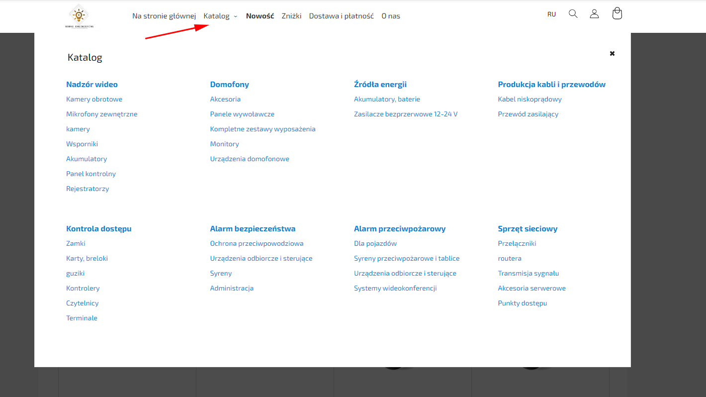Open the user account icon
This screenshot has width=706, height=397.
(x=594, y=14)
